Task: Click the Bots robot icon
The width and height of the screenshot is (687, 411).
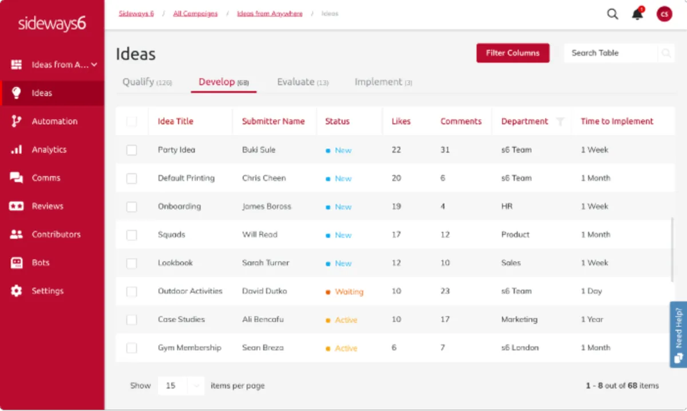Action: pyautogui.click(x=17, y=263)
